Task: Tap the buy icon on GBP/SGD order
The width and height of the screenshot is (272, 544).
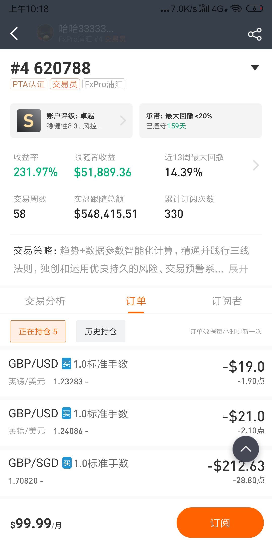Action: pos(67,463)
